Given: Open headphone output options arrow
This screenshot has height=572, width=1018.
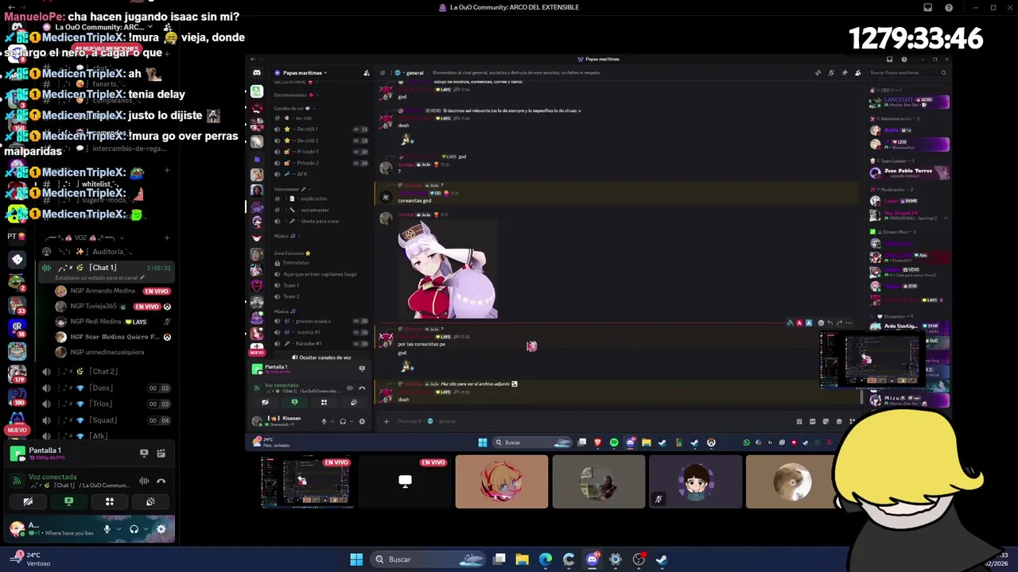Looking at the screenshot, I should (146, 529).
